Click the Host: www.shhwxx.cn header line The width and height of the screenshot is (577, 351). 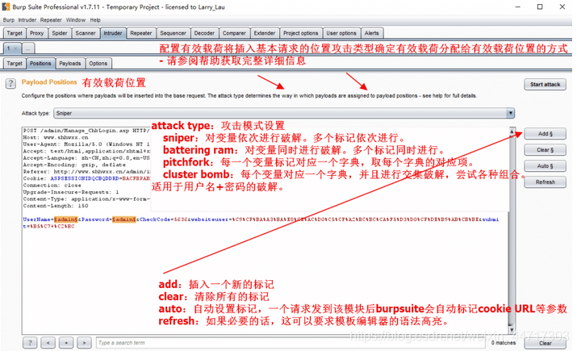pos(56,137)
